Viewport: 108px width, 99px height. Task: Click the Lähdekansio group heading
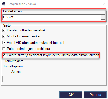[x=12, y=11]
